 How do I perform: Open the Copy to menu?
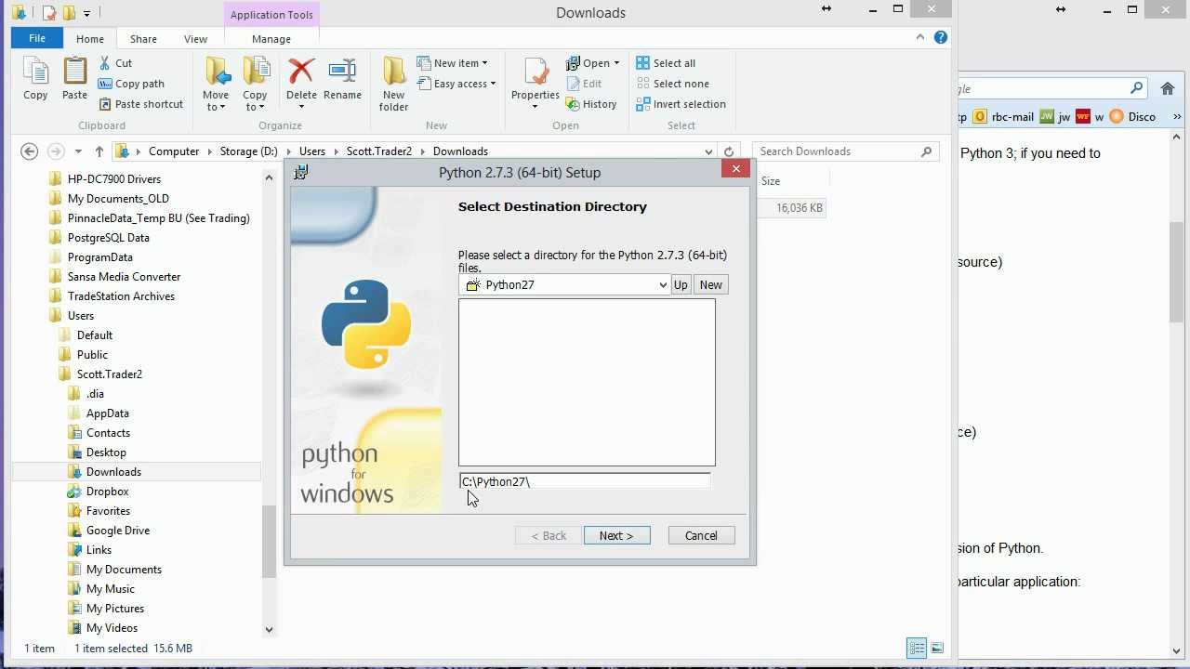pos(255,85)
